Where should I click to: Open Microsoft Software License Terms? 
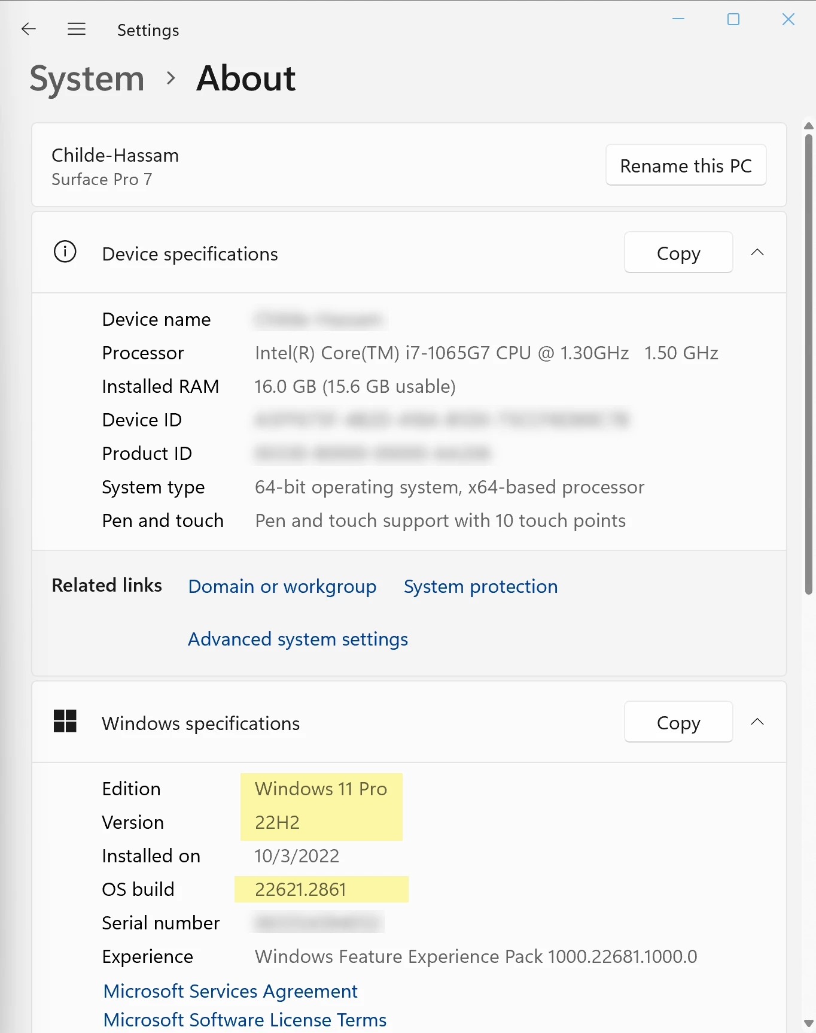pos(245,1020)
